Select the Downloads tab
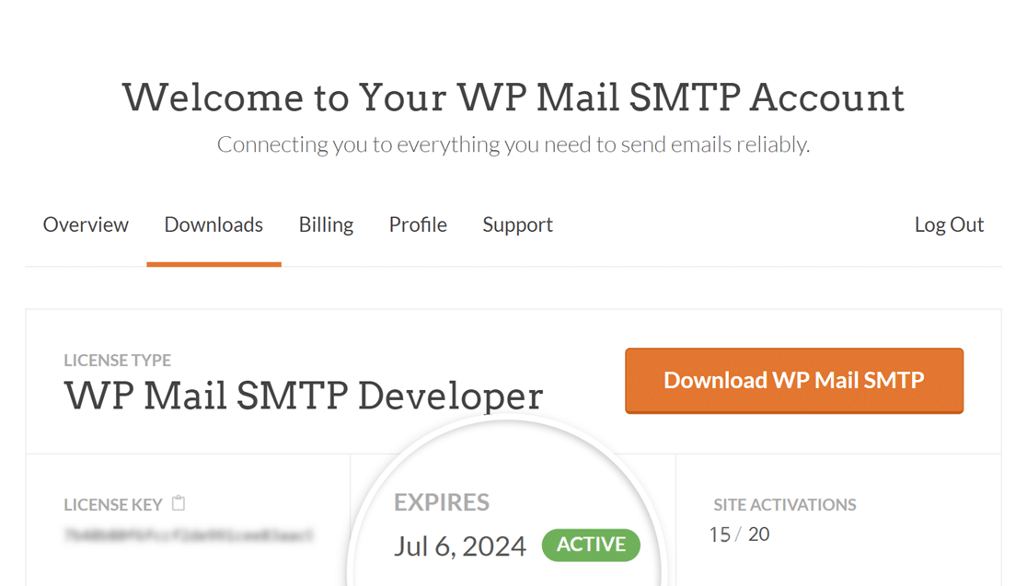1027x586 pixels. (213, 224)
